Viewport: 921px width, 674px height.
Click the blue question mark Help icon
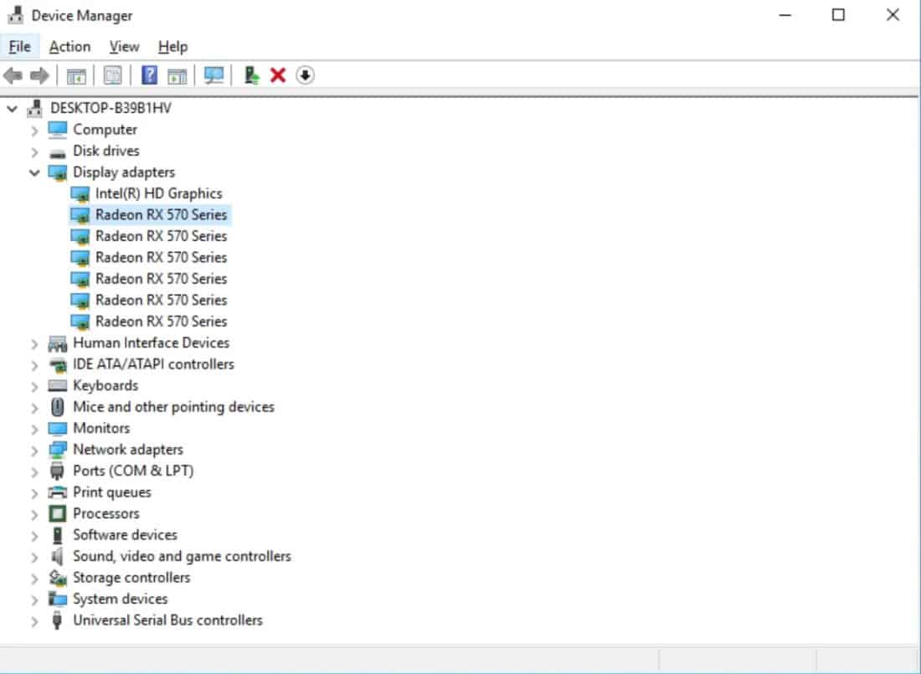(149, 75)
